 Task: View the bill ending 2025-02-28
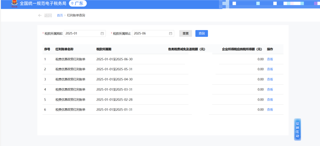point(270,100)
